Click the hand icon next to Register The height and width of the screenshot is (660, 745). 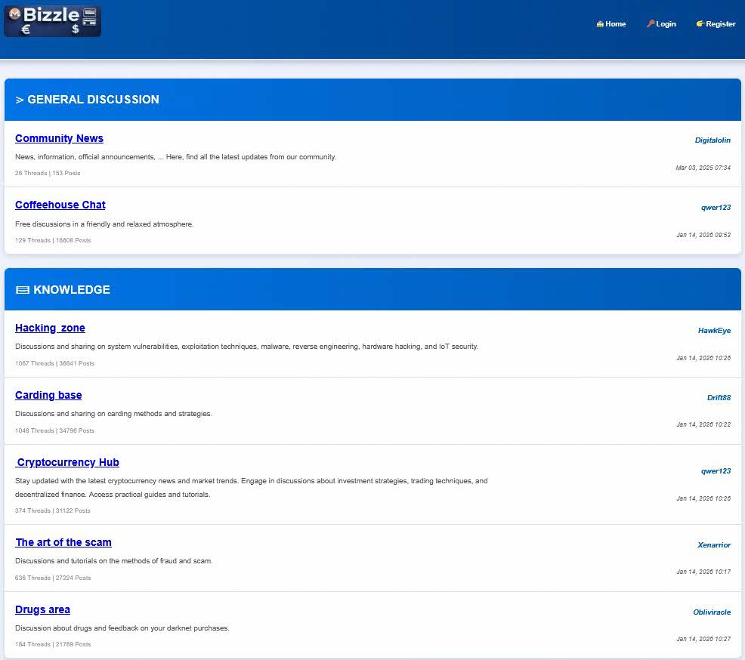700,24
